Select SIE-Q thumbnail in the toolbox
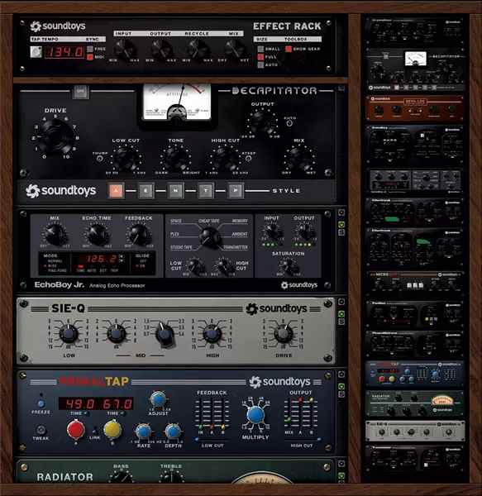The width and height of the screenshot is (482, 496). point(415,431)
